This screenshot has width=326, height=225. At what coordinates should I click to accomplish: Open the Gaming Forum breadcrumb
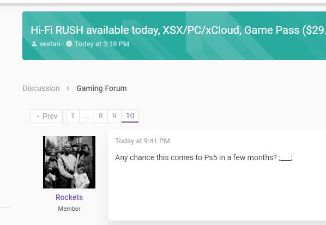pyautogui.click(x=101, y=88)
